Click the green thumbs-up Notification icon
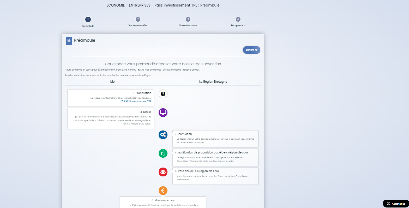Screen dimensions: 409x208 pos(163,153)
